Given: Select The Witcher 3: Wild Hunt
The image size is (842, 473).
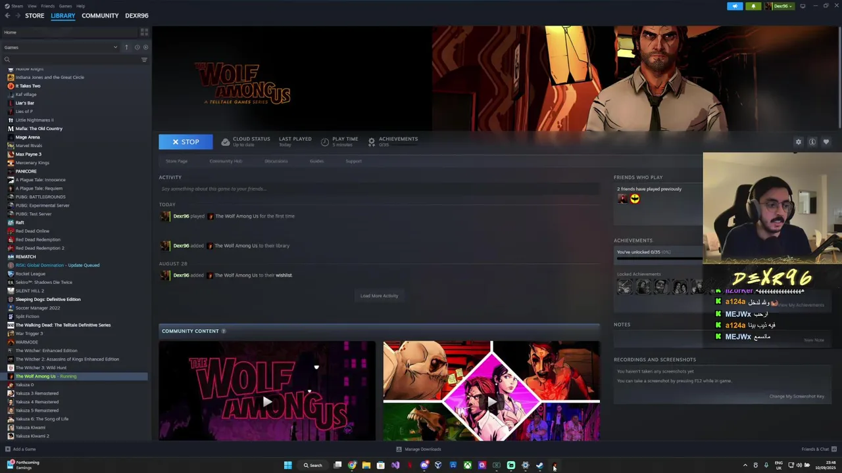Looking at the screenshot, I should coord(41,368).
